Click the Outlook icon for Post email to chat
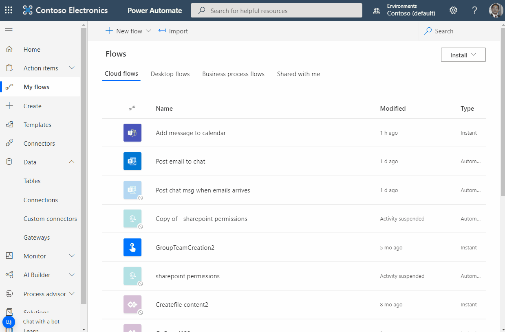 pyautogui.click(x=132, y=161)
